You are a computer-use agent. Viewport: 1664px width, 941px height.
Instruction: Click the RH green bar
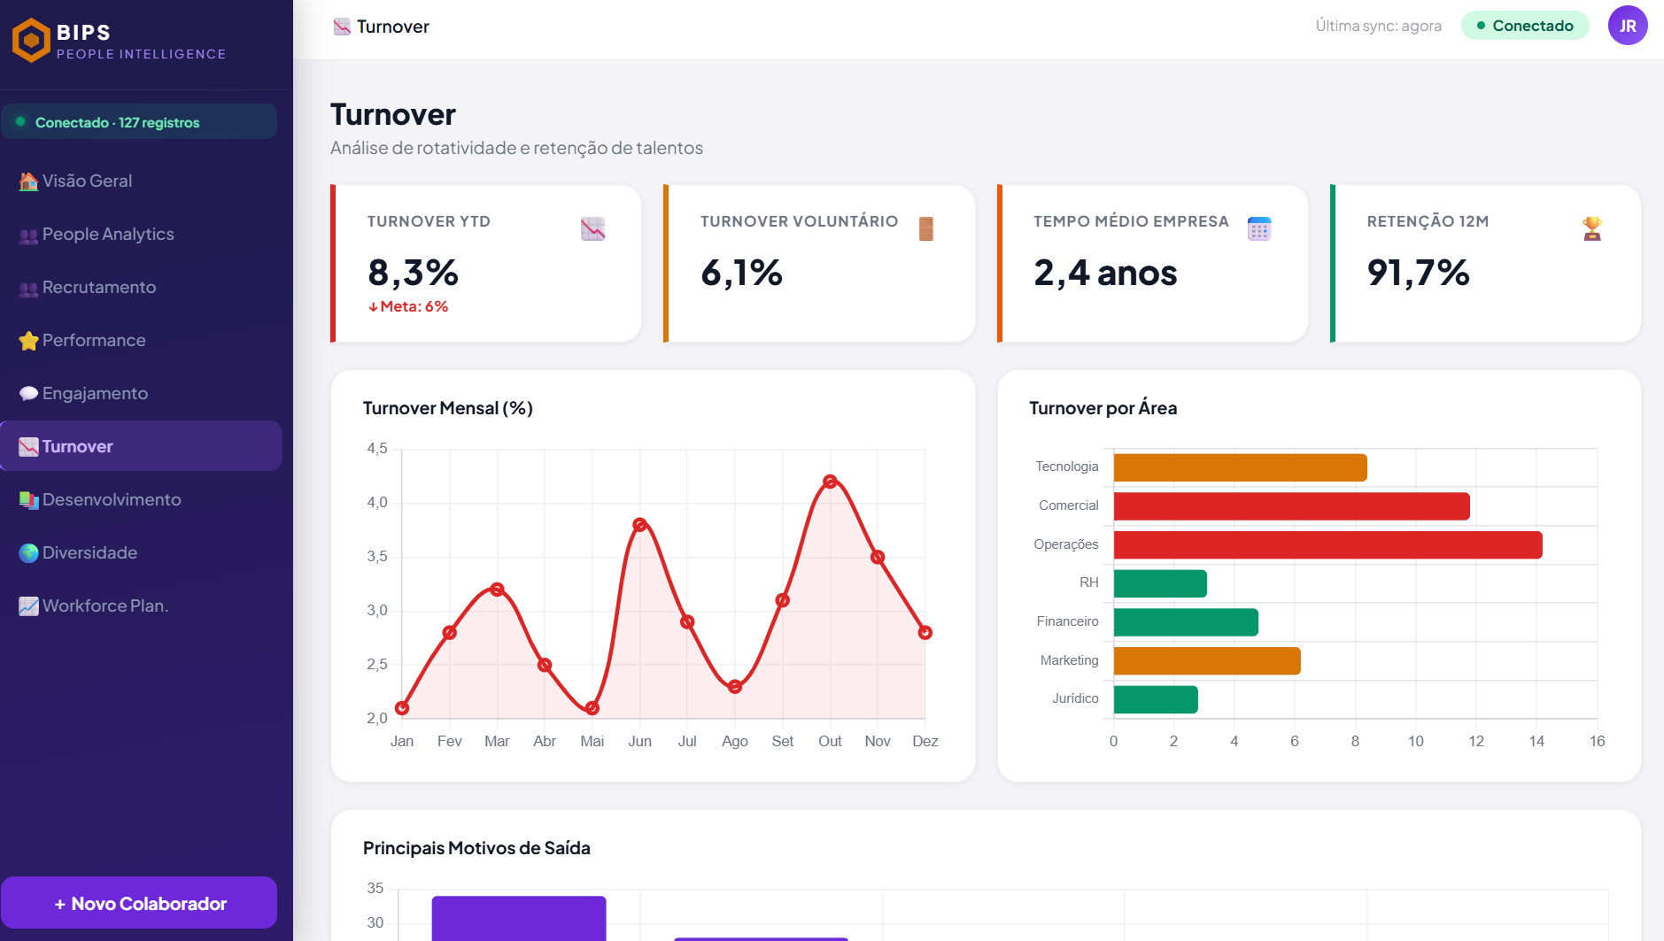point(1160,583)
